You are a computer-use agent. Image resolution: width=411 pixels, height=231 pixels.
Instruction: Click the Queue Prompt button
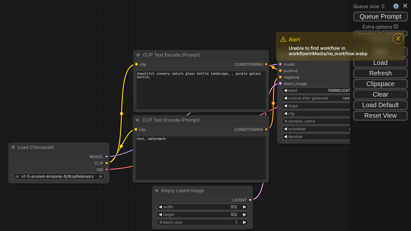pyautogui.click(x=380, y=16)
